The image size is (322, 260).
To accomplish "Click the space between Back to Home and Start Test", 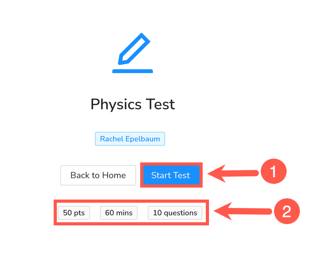I will [x=138, y=175].
